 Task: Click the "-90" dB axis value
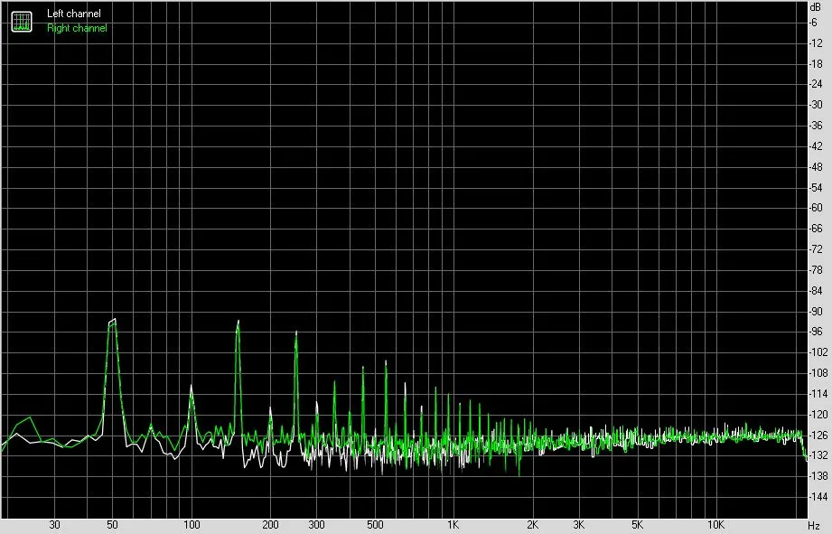(x=815, y=311)
